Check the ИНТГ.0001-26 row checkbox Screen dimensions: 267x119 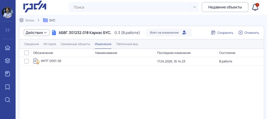(27, 61)
